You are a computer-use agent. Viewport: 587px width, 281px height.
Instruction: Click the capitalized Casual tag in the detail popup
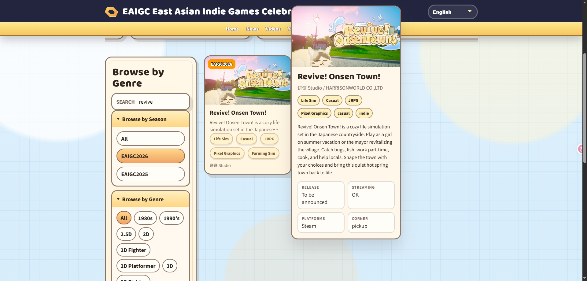332,100
